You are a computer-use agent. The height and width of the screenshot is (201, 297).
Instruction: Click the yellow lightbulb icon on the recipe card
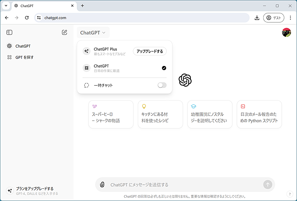[x=144, y=106]
